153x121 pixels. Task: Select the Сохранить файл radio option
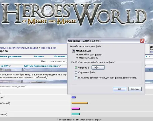tap(76, 72)
